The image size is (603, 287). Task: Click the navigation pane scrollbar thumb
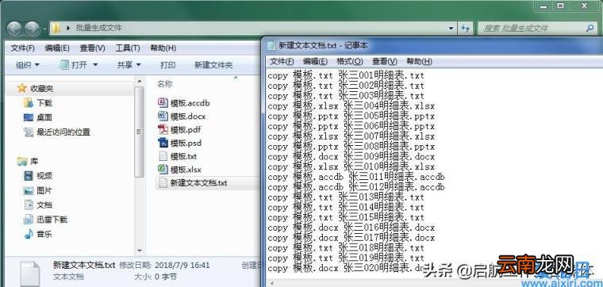[x=139, y=132]
